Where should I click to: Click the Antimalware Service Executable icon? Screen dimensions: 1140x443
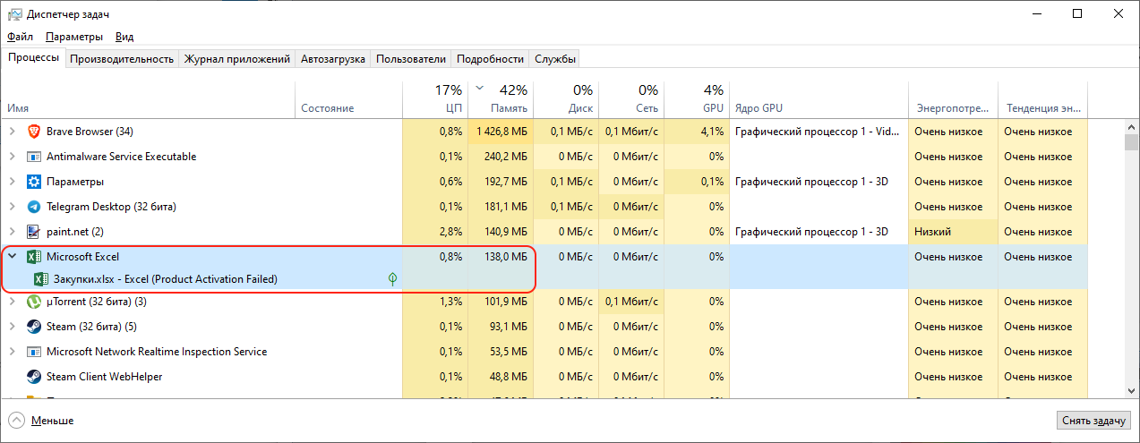coord(34,157)
